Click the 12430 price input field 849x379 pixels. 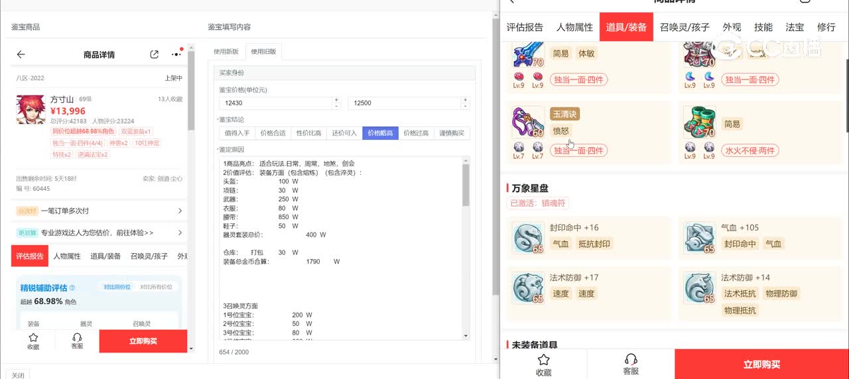tap(275, 103)
